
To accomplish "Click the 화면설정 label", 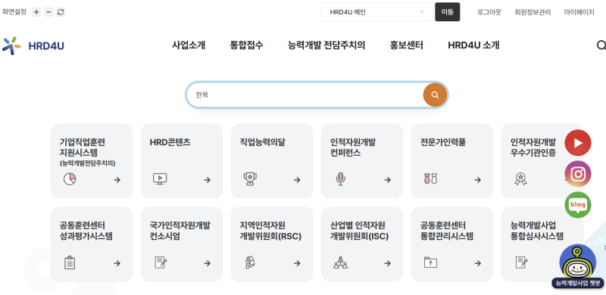I will 14,11.
